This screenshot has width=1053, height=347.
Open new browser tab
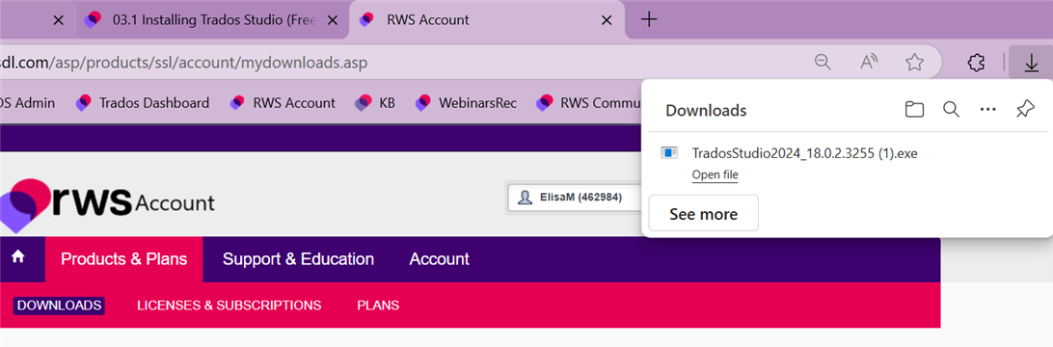[x=649, y=19]
